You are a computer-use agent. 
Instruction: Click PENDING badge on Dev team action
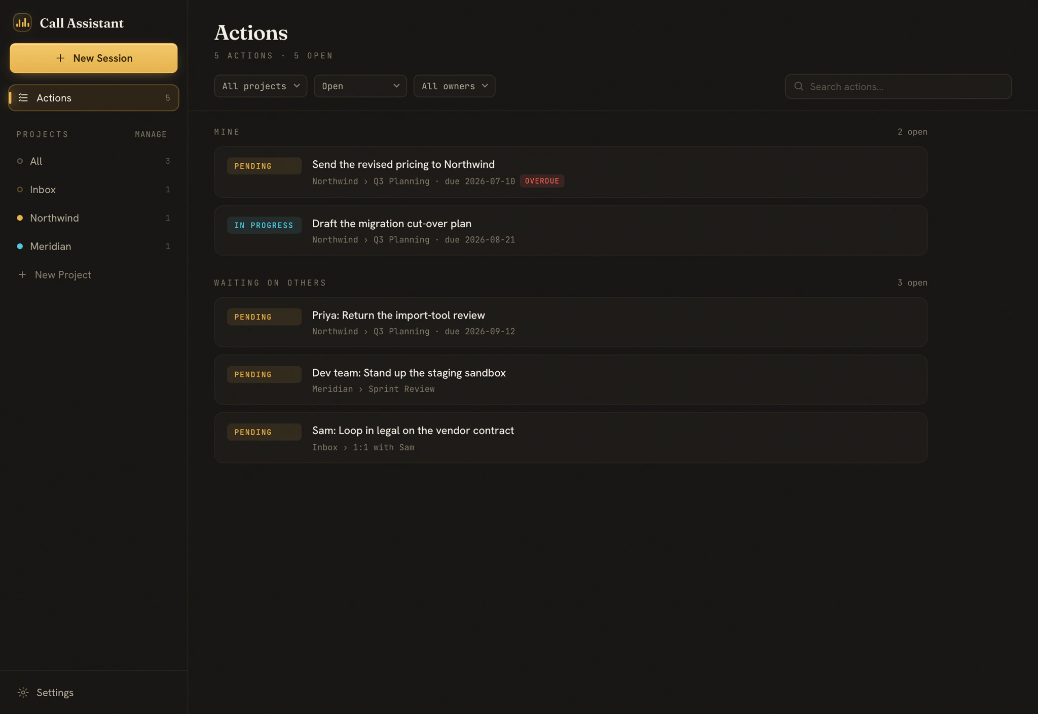click(264, 375)
